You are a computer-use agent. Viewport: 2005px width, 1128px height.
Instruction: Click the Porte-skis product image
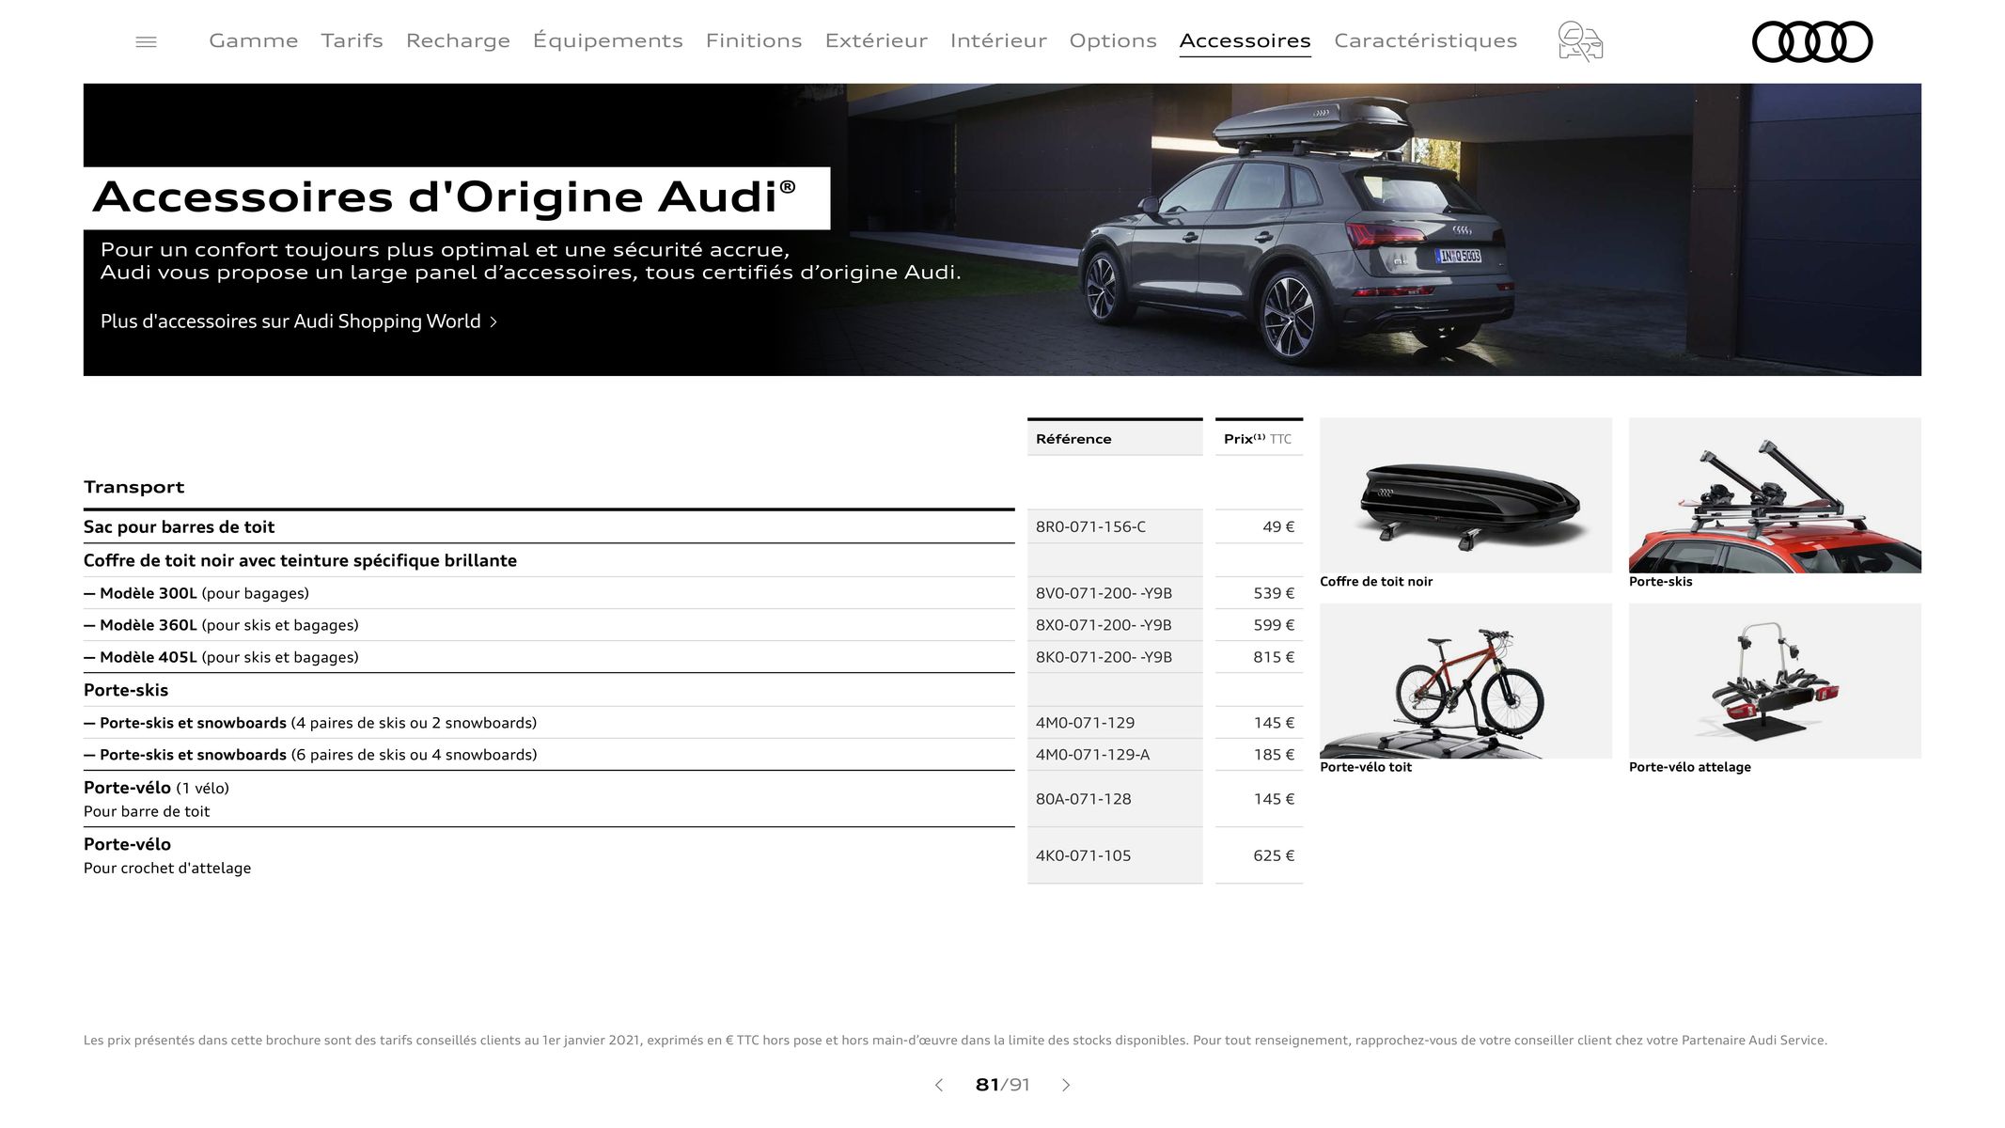1775,495
